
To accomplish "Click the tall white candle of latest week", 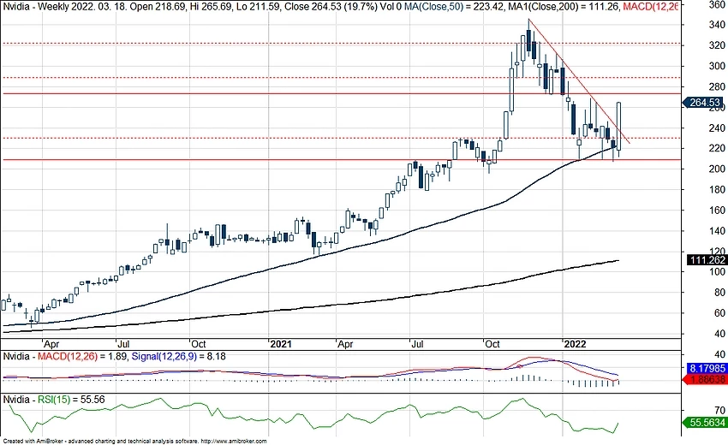I will click(x=619, y=126).
